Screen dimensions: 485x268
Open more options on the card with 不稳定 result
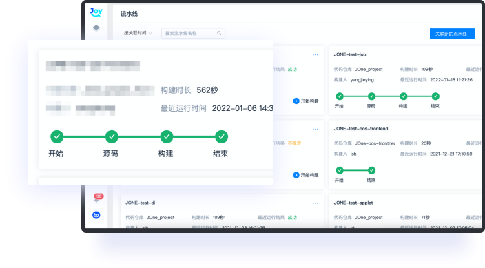(316, 129)
